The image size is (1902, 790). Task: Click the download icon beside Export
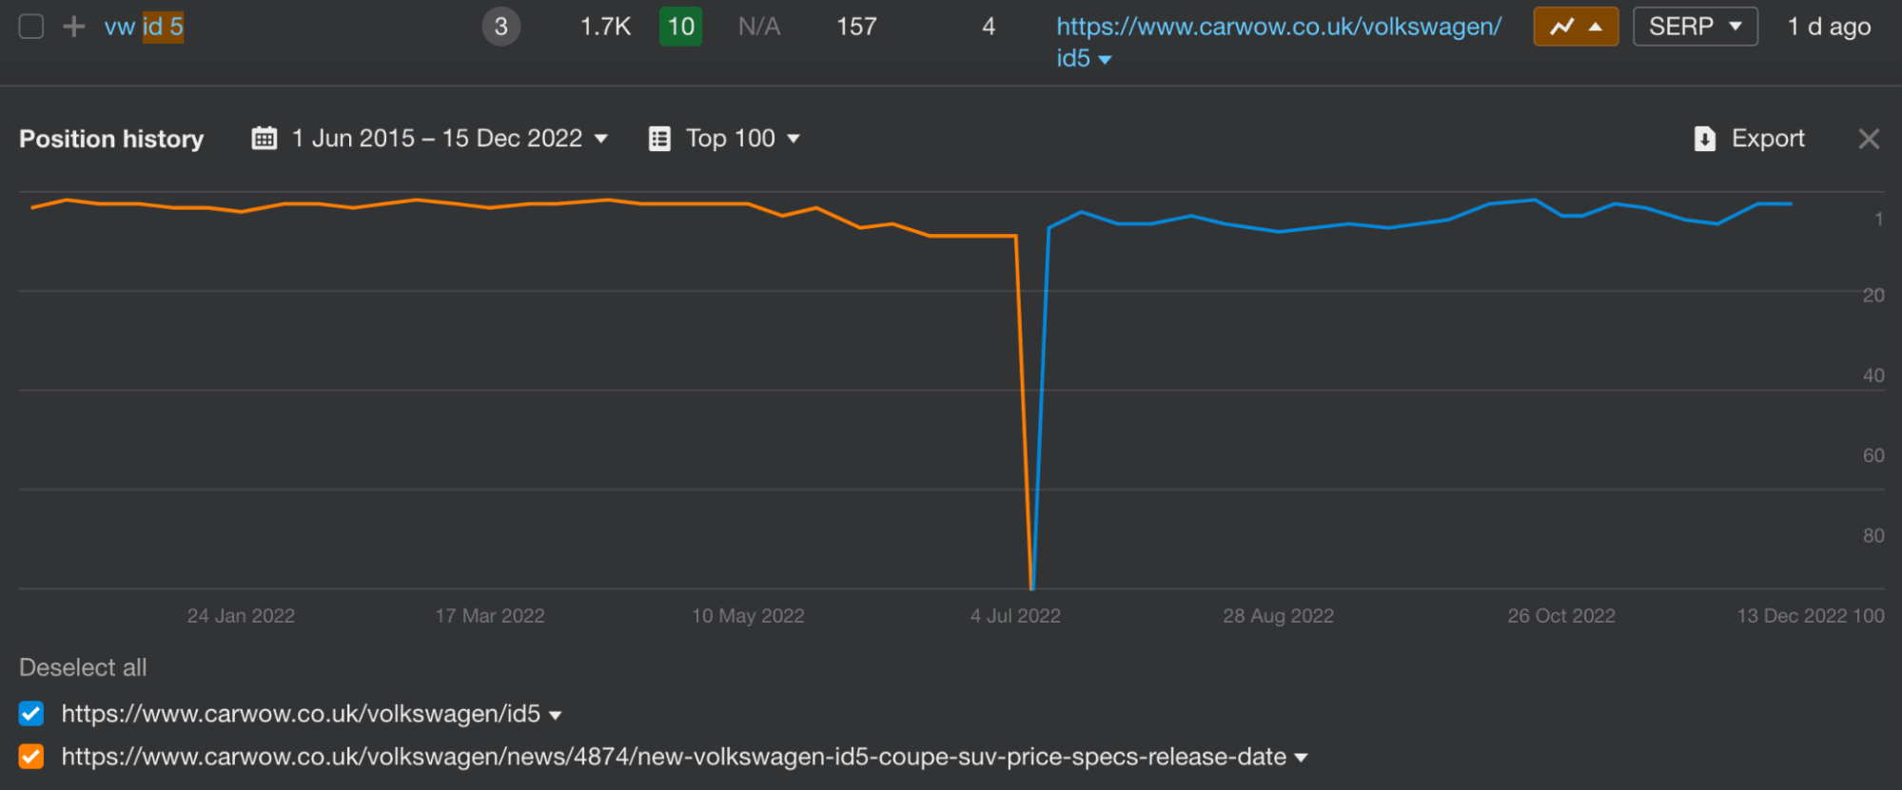pos(1703,138)
